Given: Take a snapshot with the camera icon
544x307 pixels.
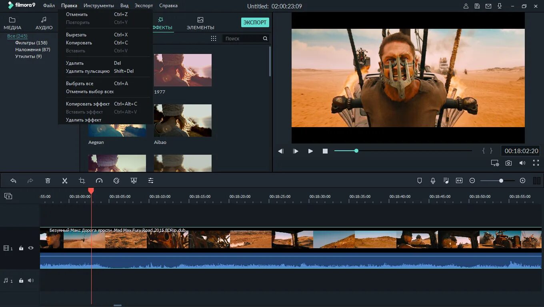Looking at the screenshot, I should tap(508, 163).
